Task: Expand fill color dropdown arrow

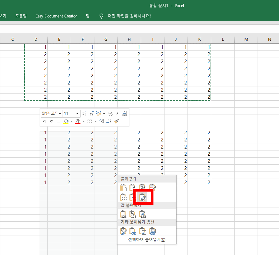Action: (71, 122)
